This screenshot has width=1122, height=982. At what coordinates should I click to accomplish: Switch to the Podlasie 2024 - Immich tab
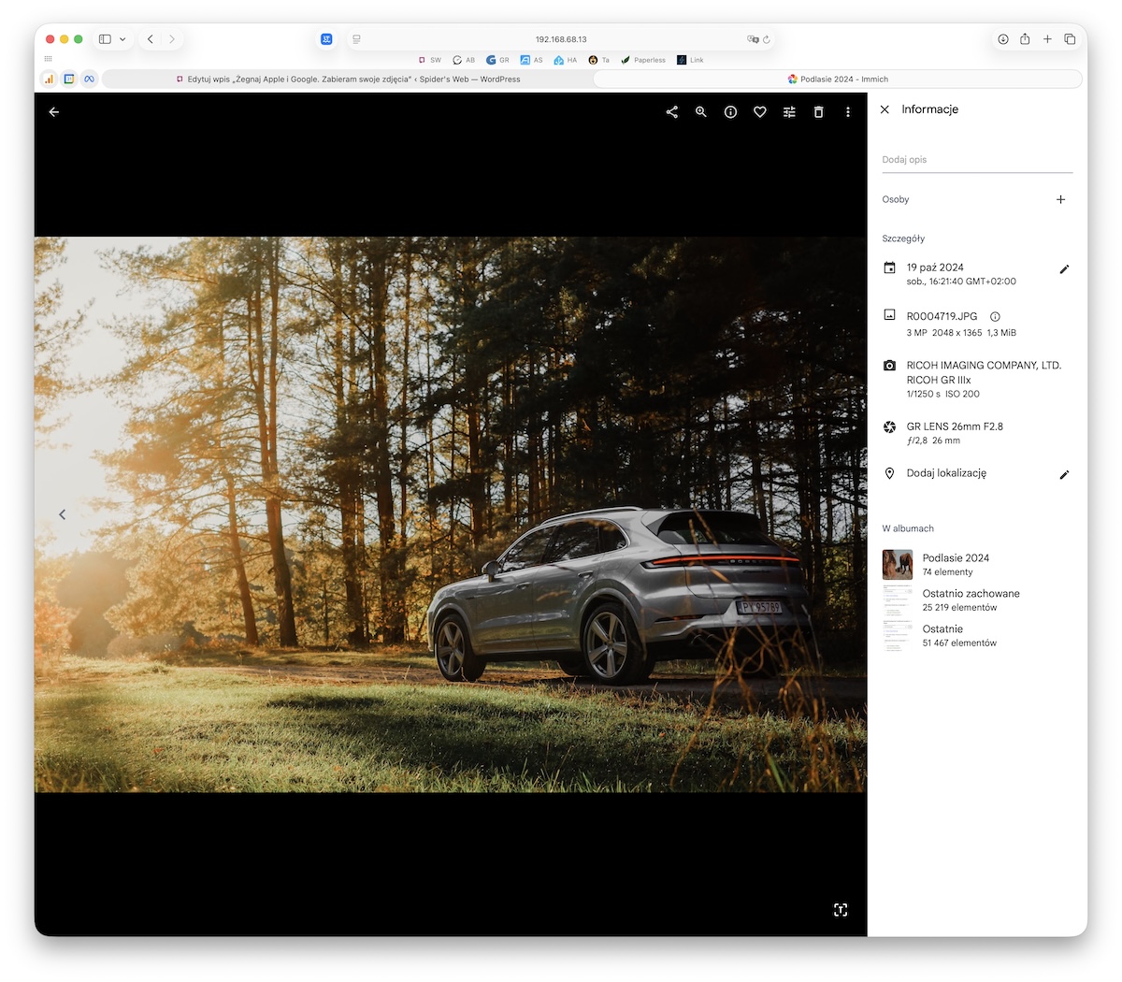839,79
